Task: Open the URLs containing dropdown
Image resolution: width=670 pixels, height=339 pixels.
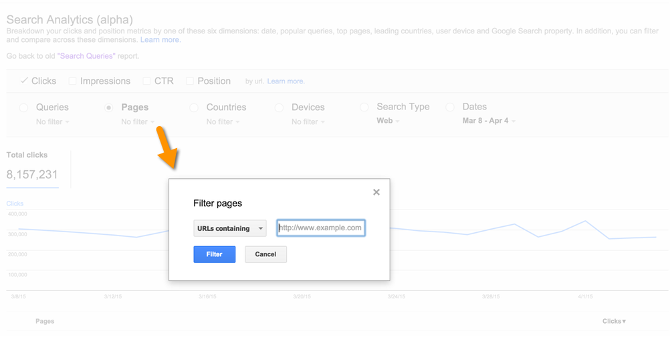Action: tap(229, 228)
